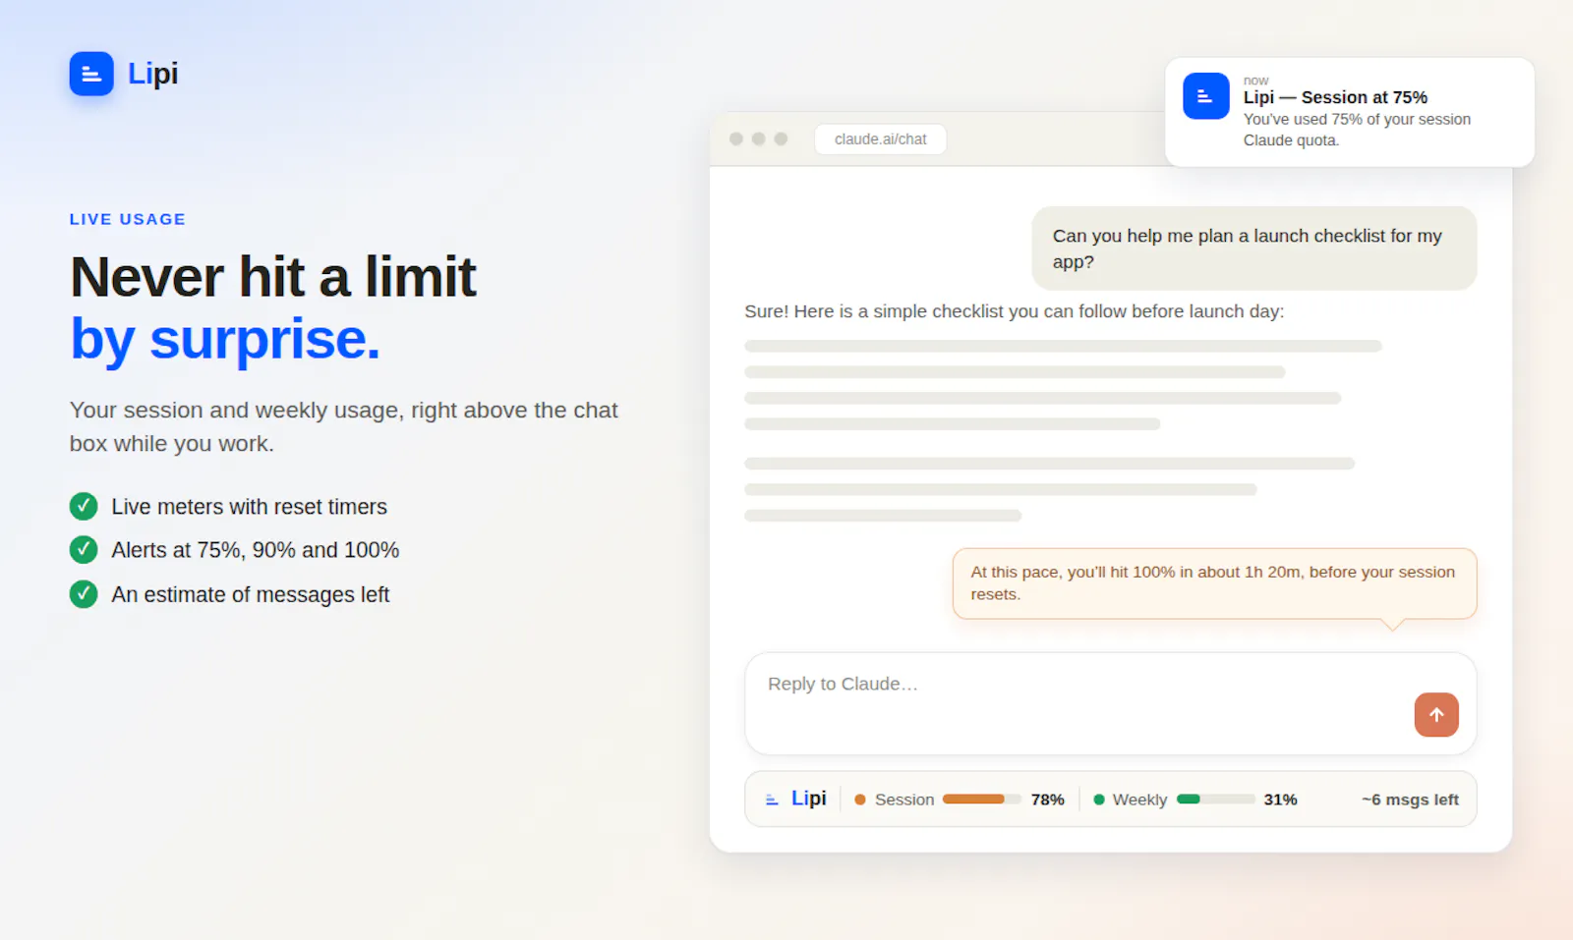This screenshot has width=1573, height=940.
Task: Click the 31% weekly value
Action: (1280, 800)
